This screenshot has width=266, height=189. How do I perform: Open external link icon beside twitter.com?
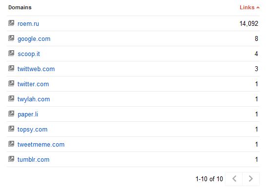[11, 83]
